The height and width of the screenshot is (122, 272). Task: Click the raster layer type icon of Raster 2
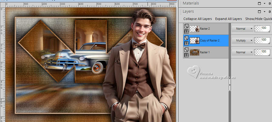[x=186, y=26]
